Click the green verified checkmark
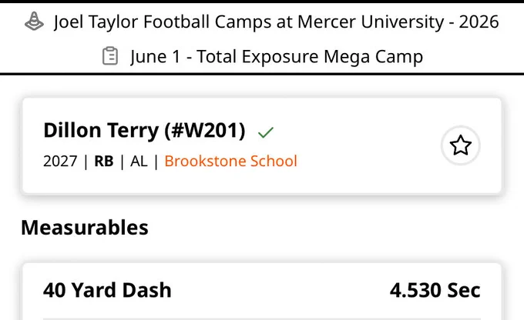The image size is (524, 320). [x=266, y=132]
